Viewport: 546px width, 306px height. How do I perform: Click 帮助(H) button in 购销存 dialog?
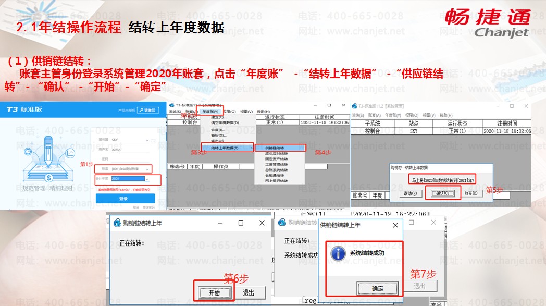tap(410, 193)
